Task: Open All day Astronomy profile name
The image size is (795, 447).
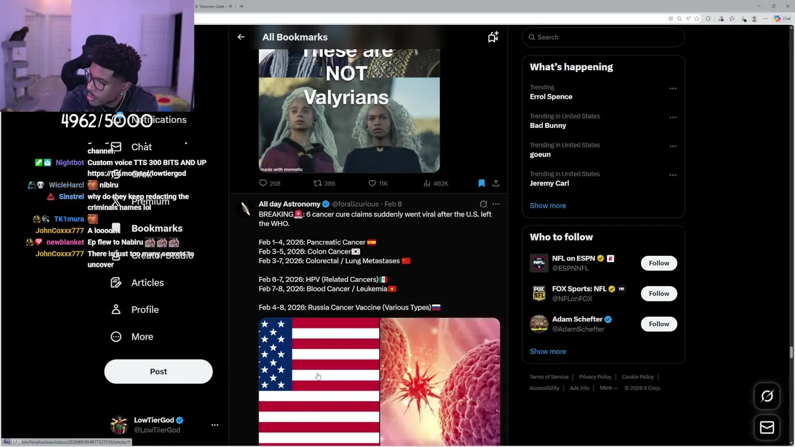Action: click(289, 204)
